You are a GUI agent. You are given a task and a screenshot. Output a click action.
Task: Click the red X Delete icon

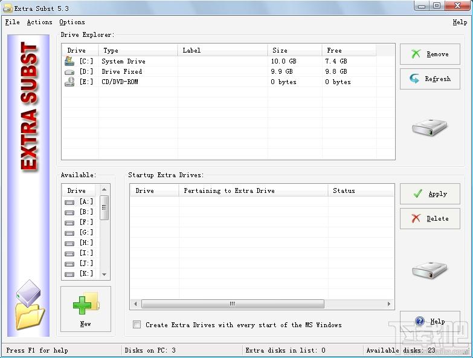pyautogui.click(x=416, y=218)
